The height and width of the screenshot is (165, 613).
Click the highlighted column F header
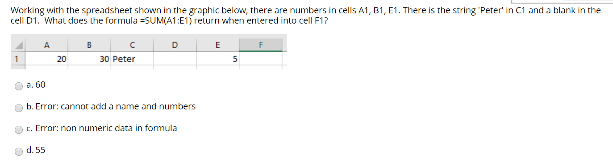(x=261, y=44)
